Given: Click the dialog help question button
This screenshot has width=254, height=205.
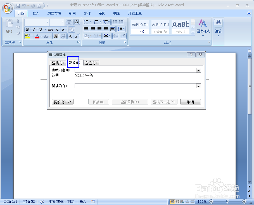Looking at the screenshot, I should (x=191, y=55).
